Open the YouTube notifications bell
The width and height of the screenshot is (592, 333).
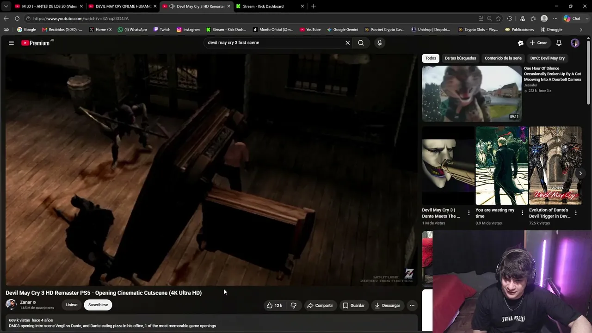tap(559, 43)
